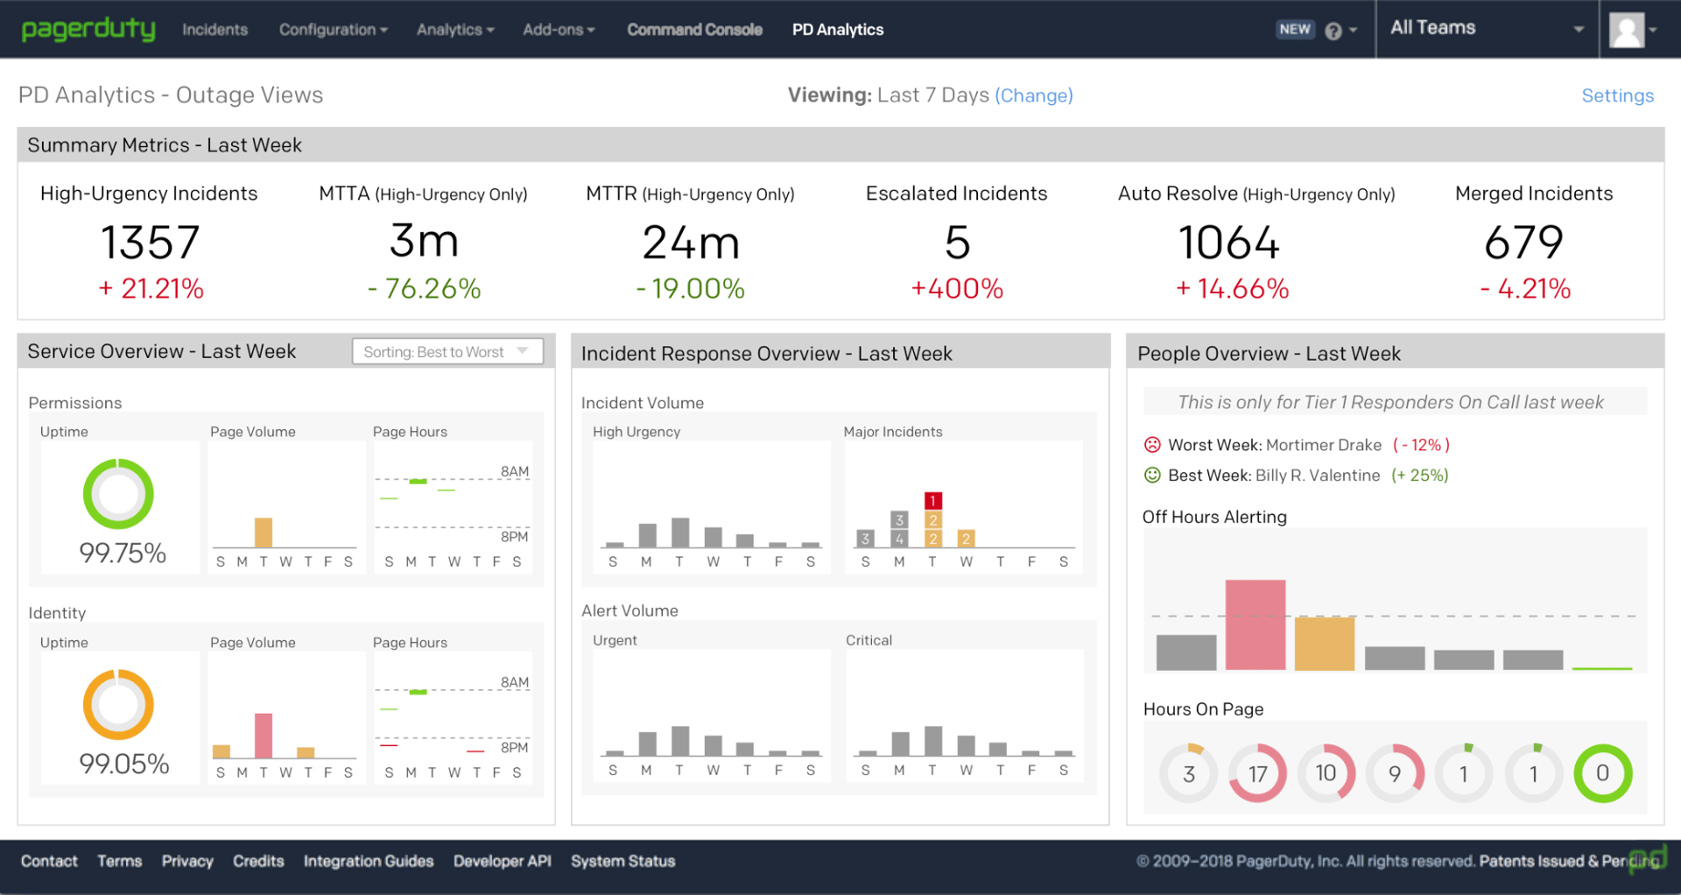The image size is (1681, 895).
Task: Click the NEW badge in the header
Action: (1295, 30)
